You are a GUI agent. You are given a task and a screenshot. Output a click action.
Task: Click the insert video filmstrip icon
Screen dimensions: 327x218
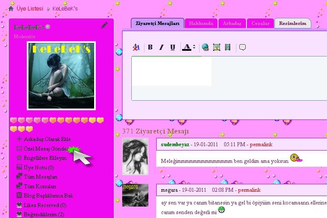pos(227,47)
